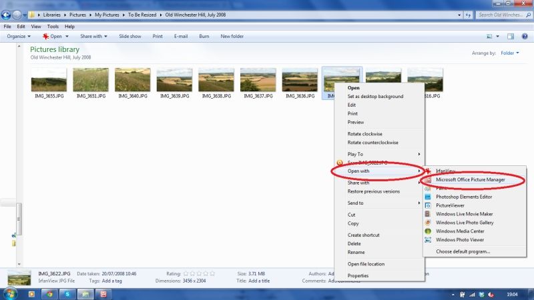Click the Print toolbar button
Viewport: 534px width, 300px height.
158,36
